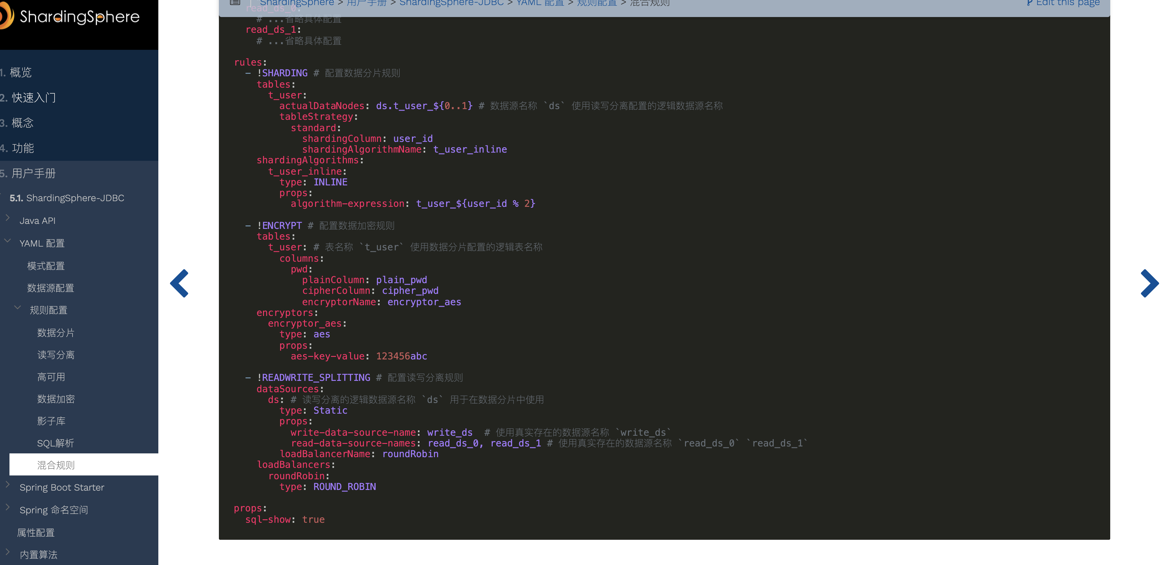Image resolution: width=1167 pixels, height=565 pixels.
Task: Click the ShardingSphere logo
Action: [x=70, y=17]
